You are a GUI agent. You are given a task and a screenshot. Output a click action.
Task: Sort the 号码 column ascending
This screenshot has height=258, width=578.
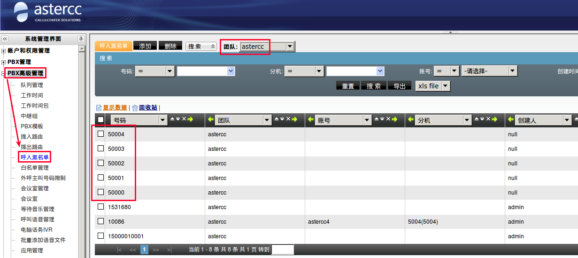click(x=172, y=119)
